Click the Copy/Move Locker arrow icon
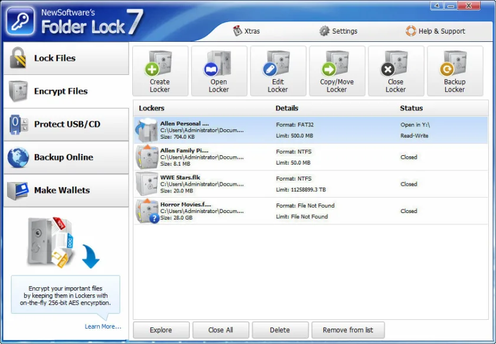Image resolution: width=496 pixels, height=344 pixels. point(335,63)
